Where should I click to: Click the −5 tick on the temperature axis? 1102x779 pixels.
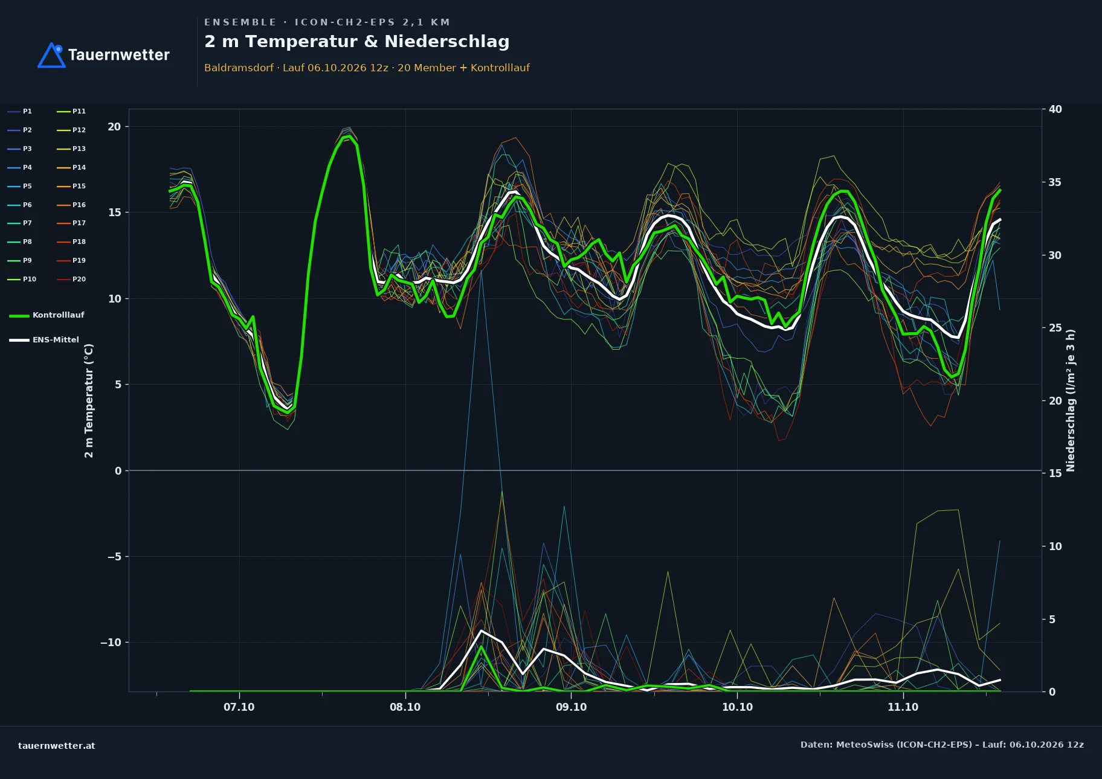pos(114,556)
